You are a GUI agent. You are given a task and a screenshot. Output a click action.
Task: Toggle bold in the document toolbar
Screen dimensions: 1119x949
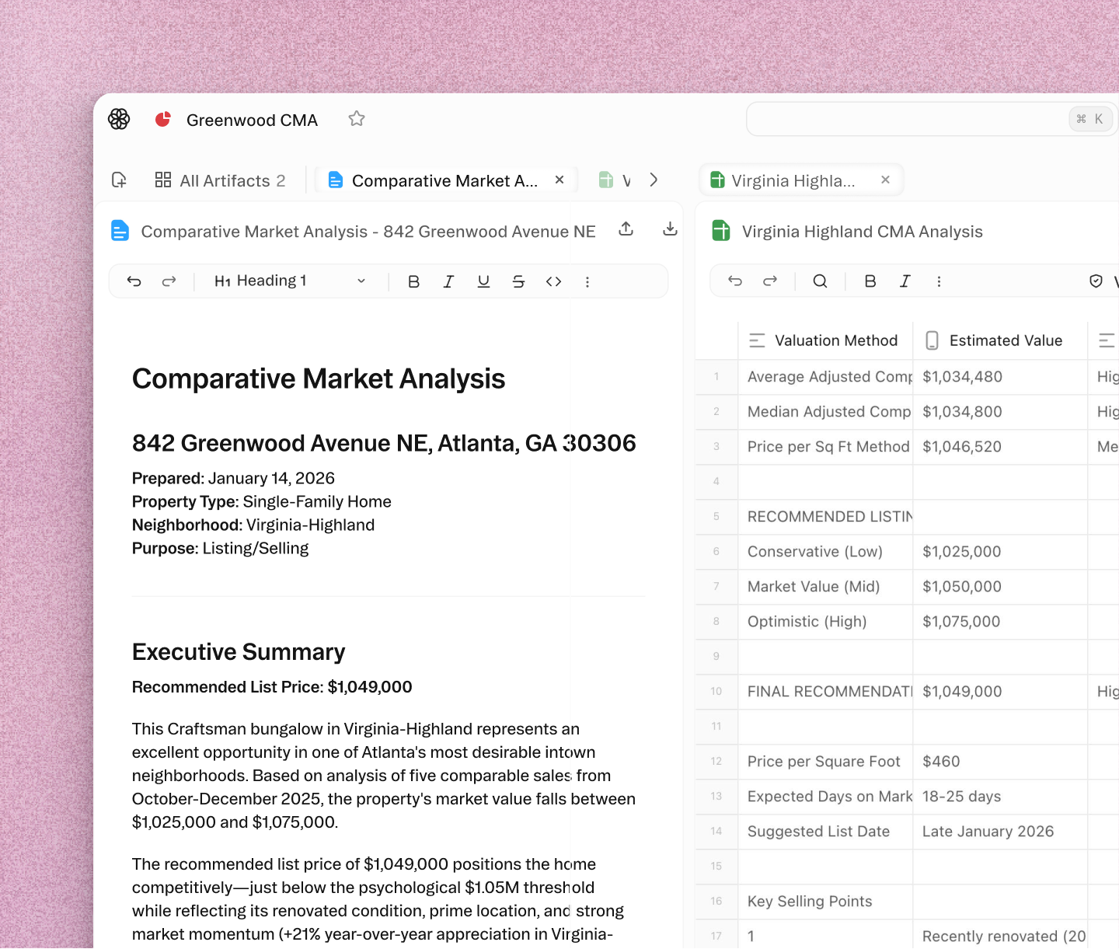[x=413, y=281]
